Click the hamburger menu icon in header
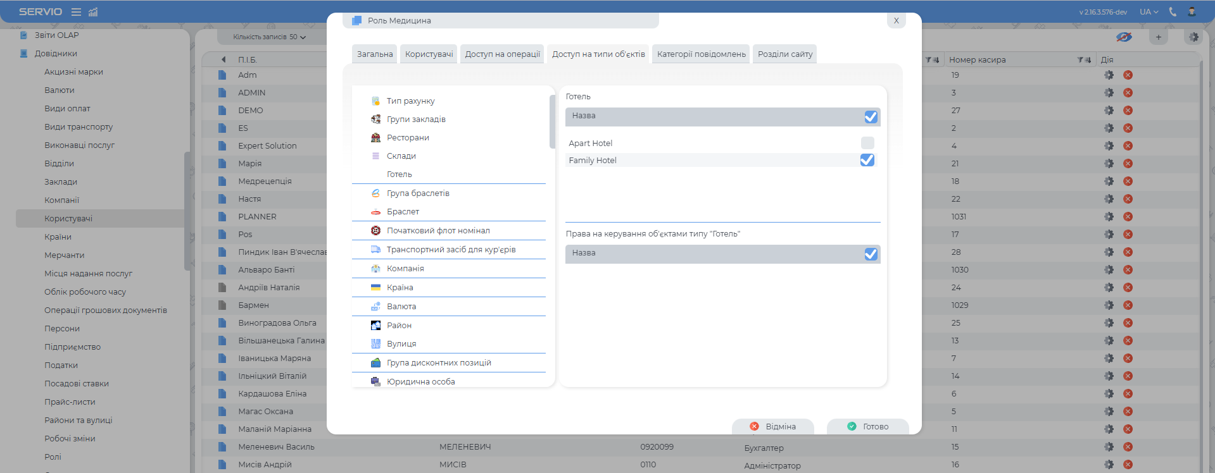1215x473 pixels. pos(76,12)
